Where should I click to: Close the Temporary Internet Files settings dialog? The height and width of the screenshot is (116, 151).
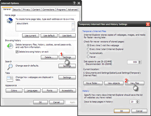coord(148,24)
